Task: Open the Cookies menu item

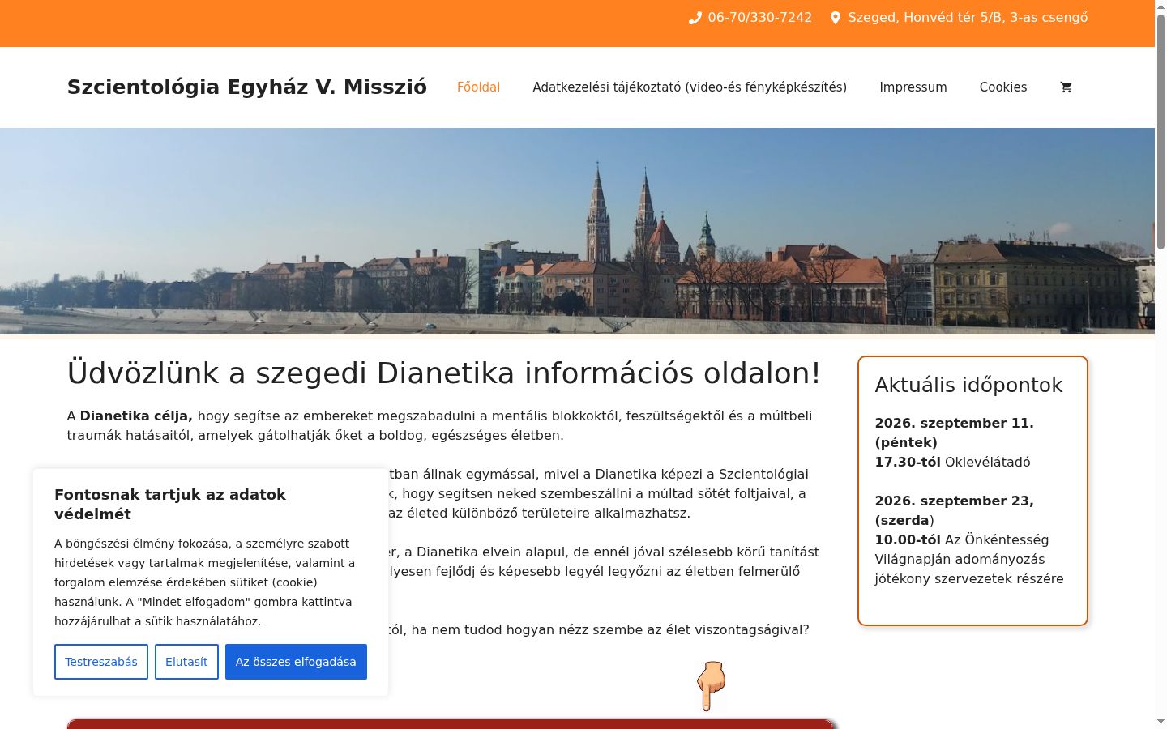Action: tap(1003, 87)
